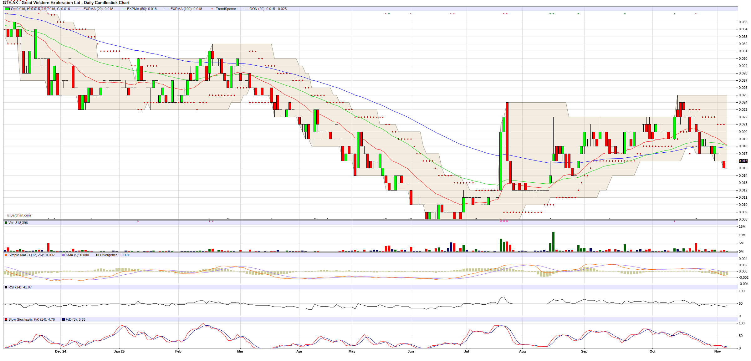Click the green candlestick legend swatch
The image size is (751, 361).
(x=7, y=9)
